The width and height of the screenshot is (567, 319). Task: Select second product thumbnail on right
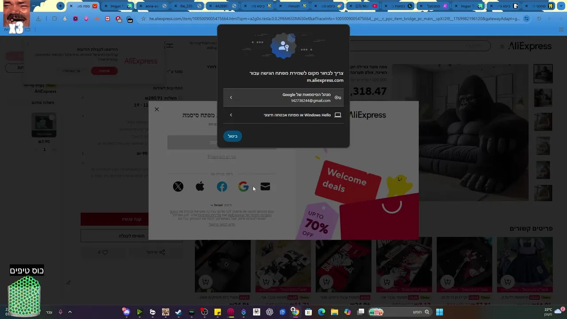tap(543, 97)
